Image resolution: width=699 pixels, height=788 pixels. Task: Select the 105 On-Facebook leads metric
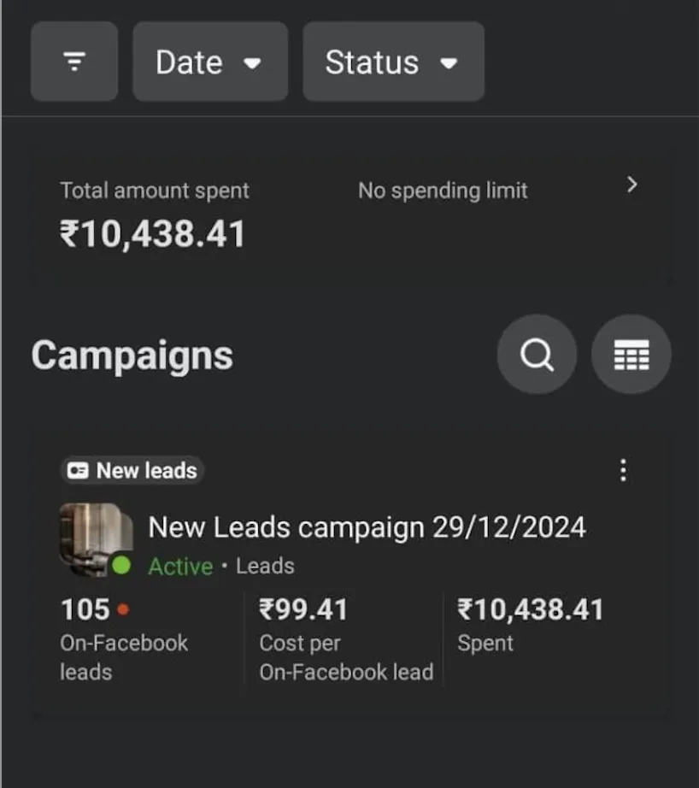pyautogui.click(x=85, y=609)
